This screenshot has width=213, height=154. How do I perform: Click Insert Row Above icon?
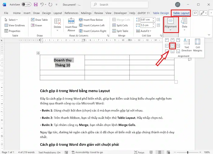pyautogui.click(x=71, y=24)
